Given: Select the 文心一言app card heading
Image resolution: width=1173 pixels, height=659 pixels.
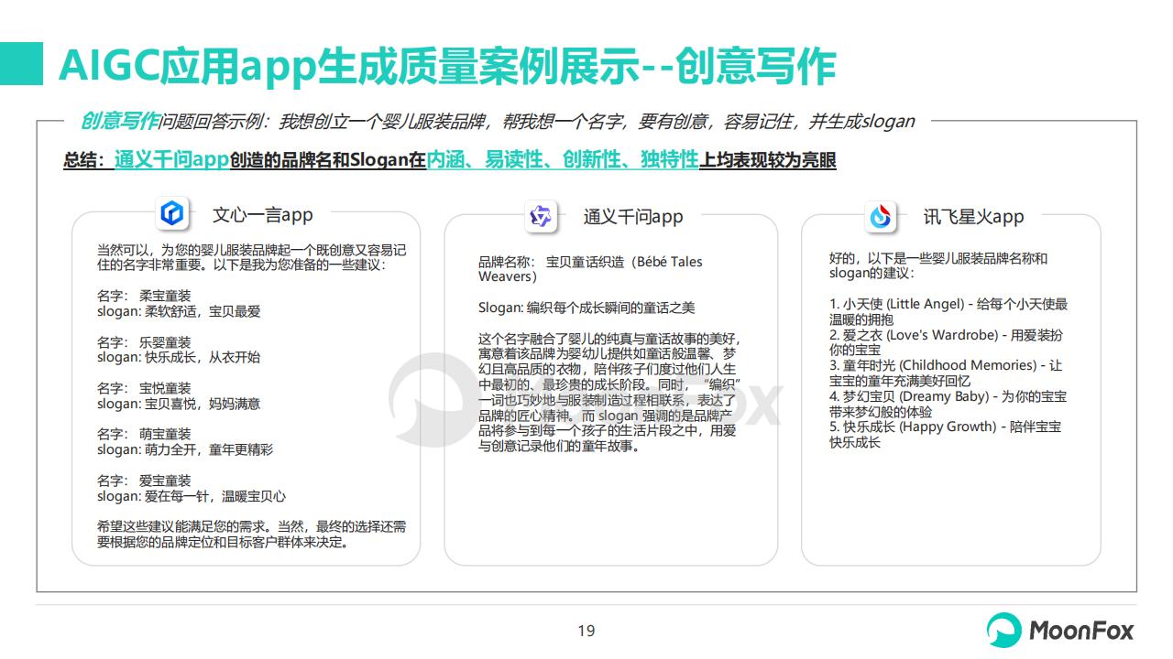Looking at the screenshot, I should pos(263,215).
